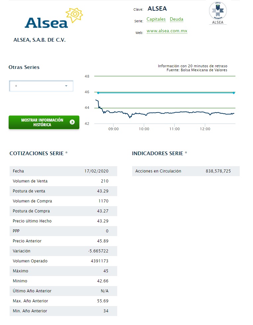253x325 pixels.
Task: Click the left endpoint marker of the blue line
Action: tap(98, 93)
